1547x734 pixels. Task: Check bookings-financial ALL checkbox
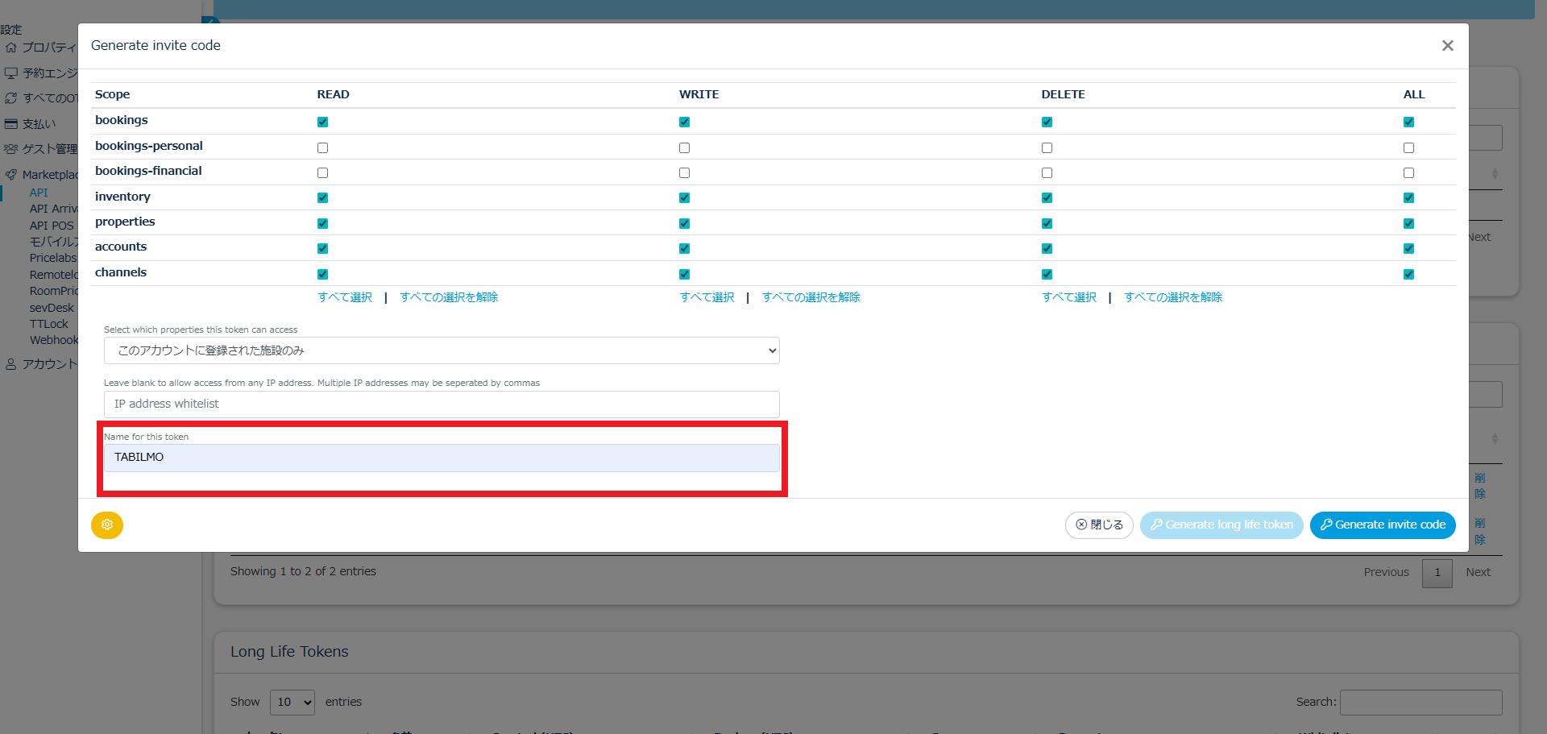[x=1408, y=173]
